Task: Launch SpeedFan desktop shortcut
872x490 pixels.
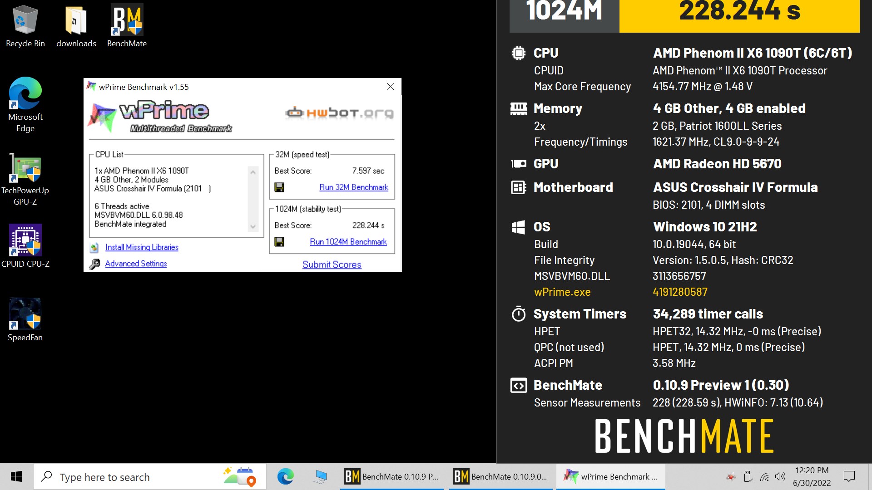Action: coord(25,319)
